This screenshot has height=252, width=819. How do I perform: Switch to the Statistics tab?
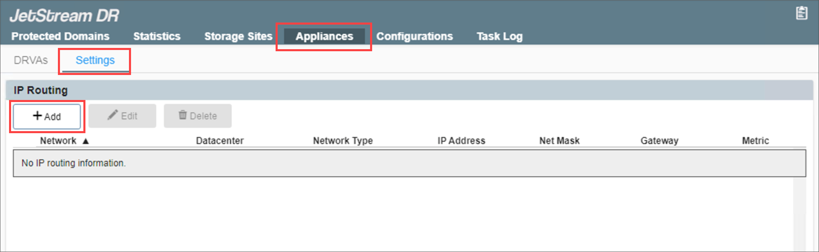156,36
